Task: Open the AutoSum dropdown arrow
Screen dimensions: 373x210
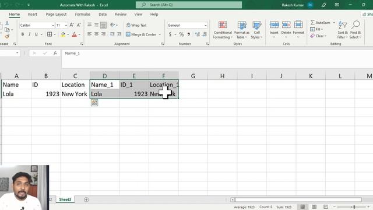Action: (x=334, y=23)
